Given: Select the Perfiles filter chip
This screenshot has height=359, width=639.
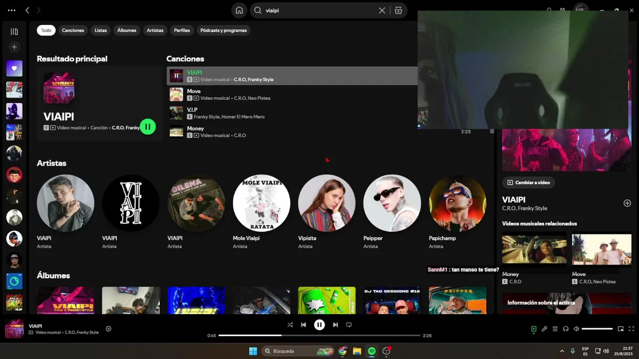Looking at the screenshot, I should (182, 30).
